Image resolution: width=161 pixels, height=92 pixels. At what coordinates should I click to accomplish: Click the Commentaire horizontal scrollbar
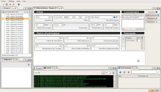(133, 29)
